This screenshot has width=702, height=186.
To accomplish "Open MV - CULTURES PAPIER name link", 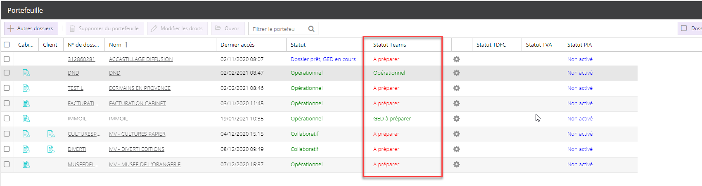I will click(137, 134).
